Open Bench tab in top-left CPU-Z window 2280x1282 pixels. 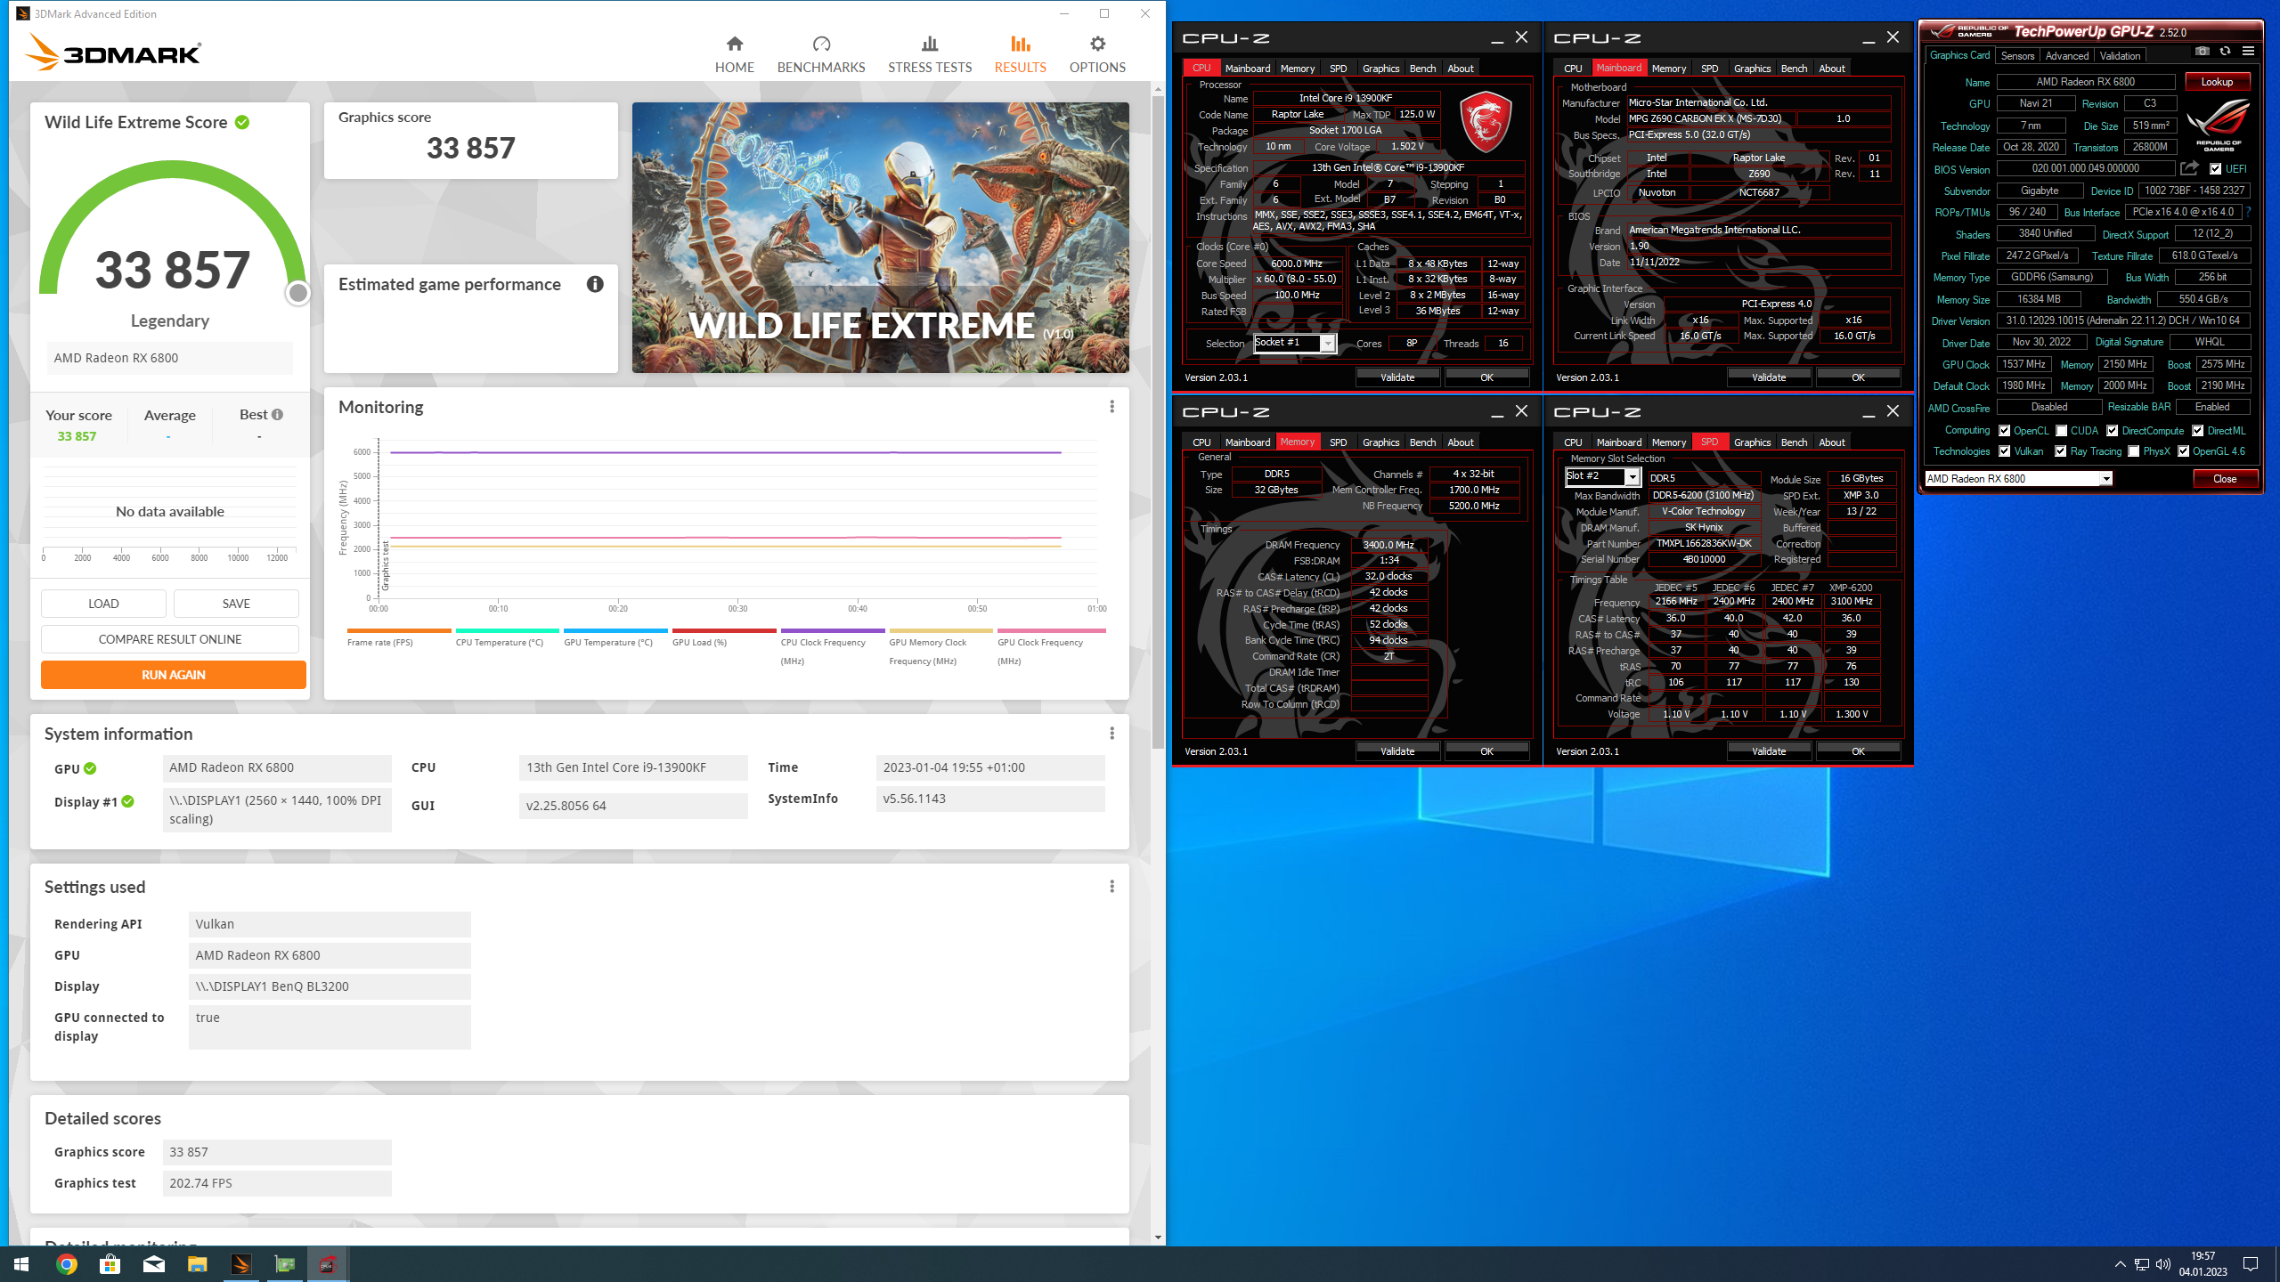click(x=1422, y=69)
